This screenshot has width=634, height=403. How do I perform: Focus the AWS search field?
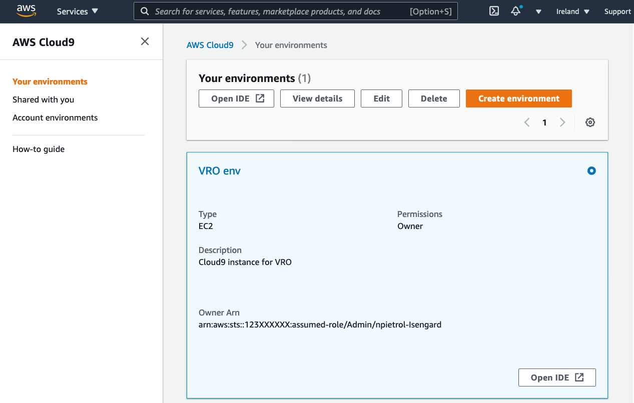coord(296,11)
